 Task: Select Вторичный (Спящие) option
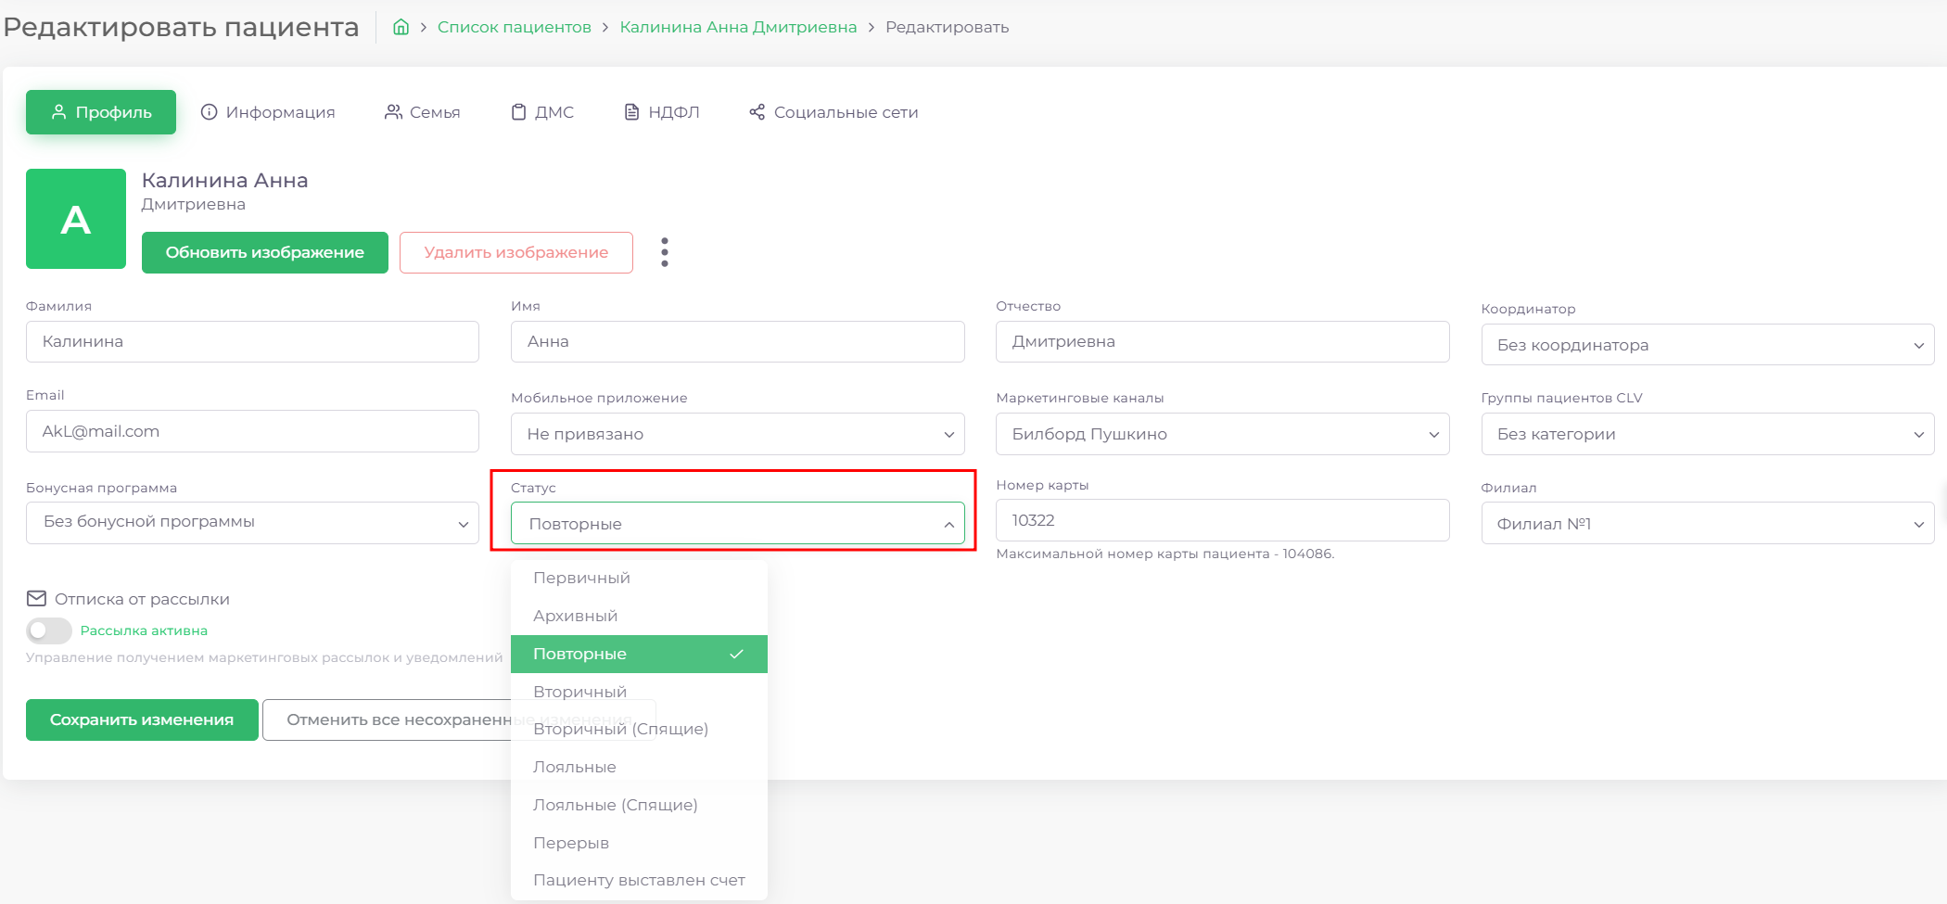[639, 729]
